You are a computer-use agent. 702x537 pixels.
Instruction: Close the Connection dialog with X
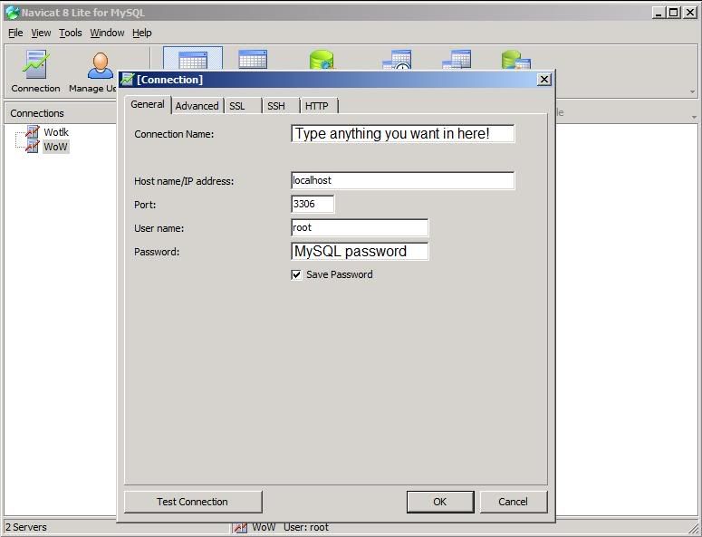point(544,79)
